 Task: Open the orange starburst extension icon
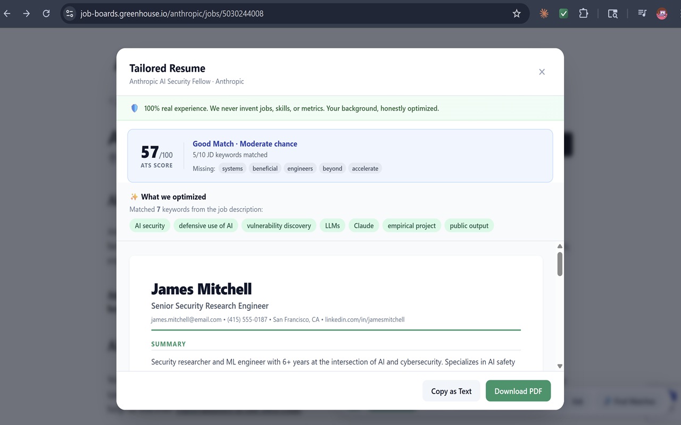pyautogui.click(x=544, y=14)
